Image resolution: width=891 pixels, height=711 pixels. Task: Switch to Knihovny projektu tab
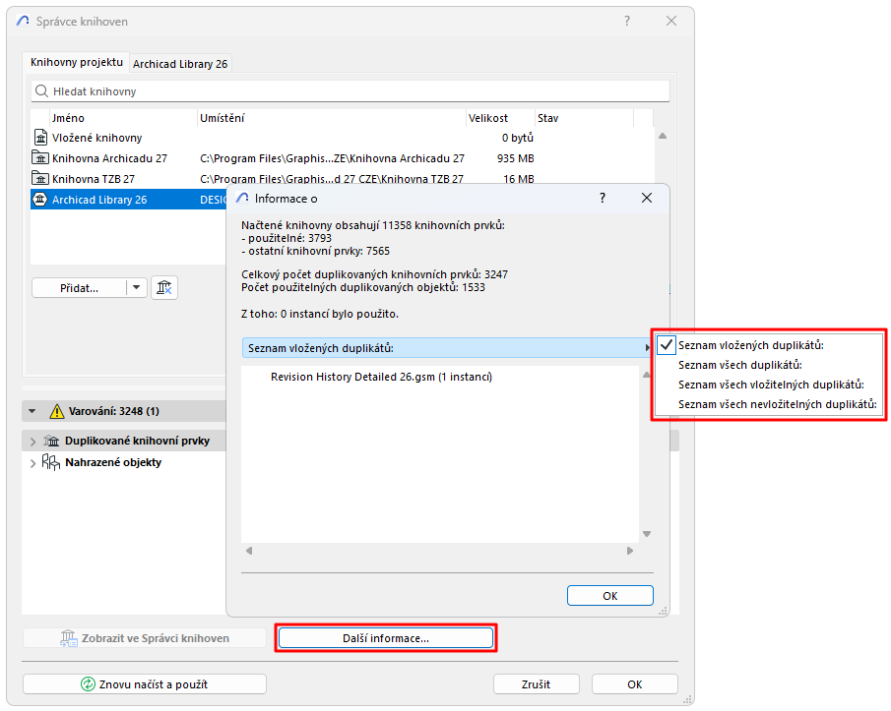click(76, 62)
